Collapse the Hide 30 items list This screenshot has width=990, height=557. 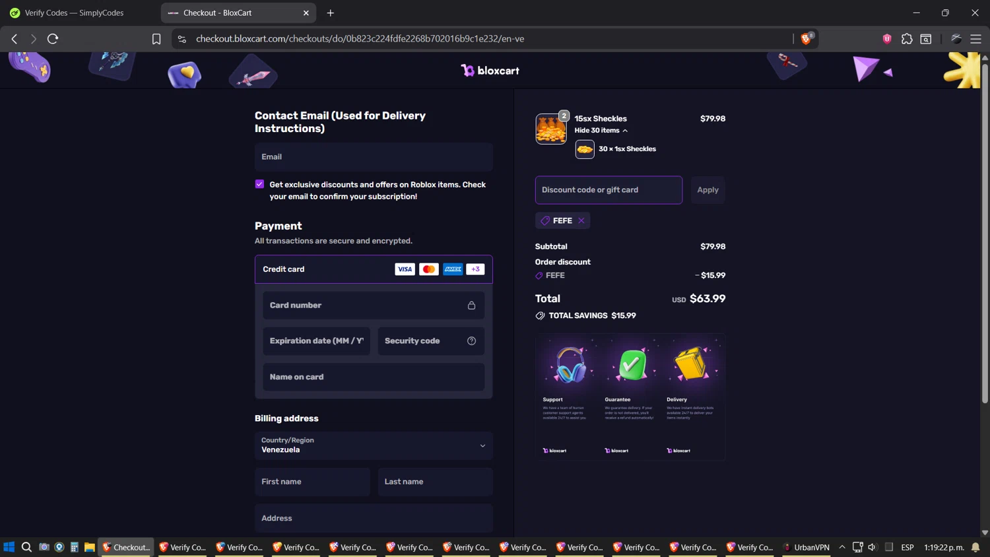601,131
